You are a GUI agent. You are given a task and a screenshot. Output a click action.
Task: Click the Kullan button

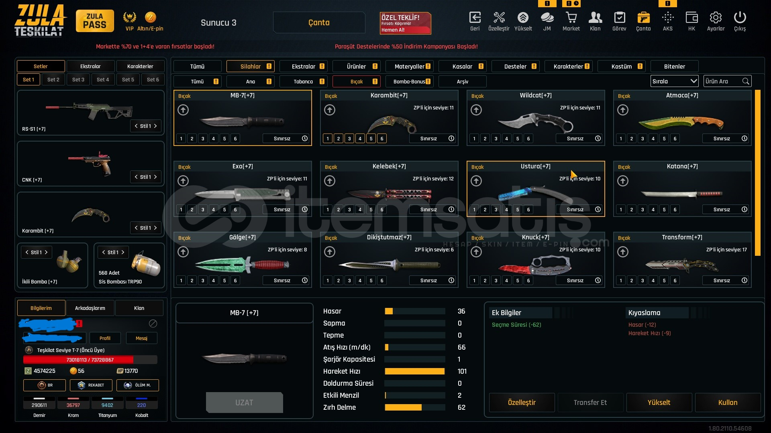tap(728, 403)
